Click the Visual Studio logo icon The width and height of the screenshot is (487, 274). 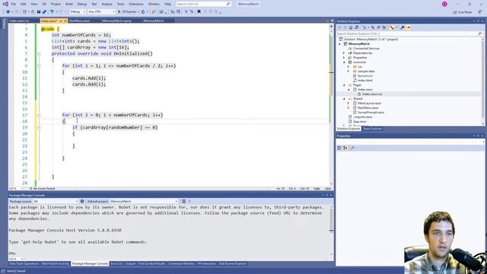coord(5,4)
